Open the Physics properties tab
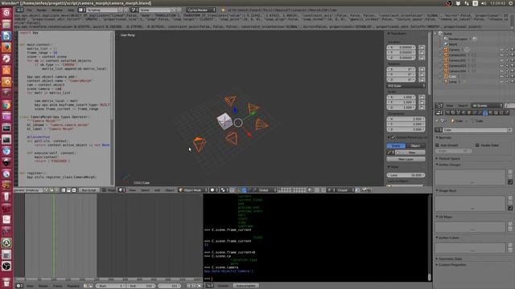The width and height of the screenshot is (515, 289). [507, 112]
